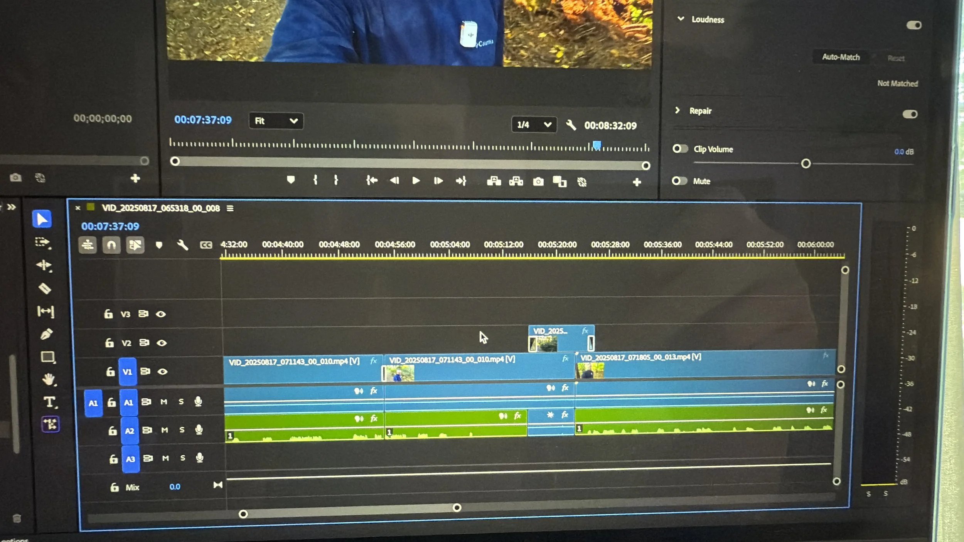Click the Clip Volume slider handle
This screenshot has width=964, height=542.
[806, 164]
